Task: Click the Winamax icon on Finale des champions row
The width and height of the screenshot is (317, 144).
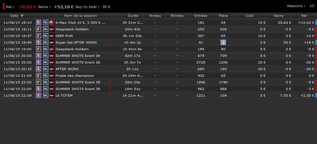Action: coord(52,76)
